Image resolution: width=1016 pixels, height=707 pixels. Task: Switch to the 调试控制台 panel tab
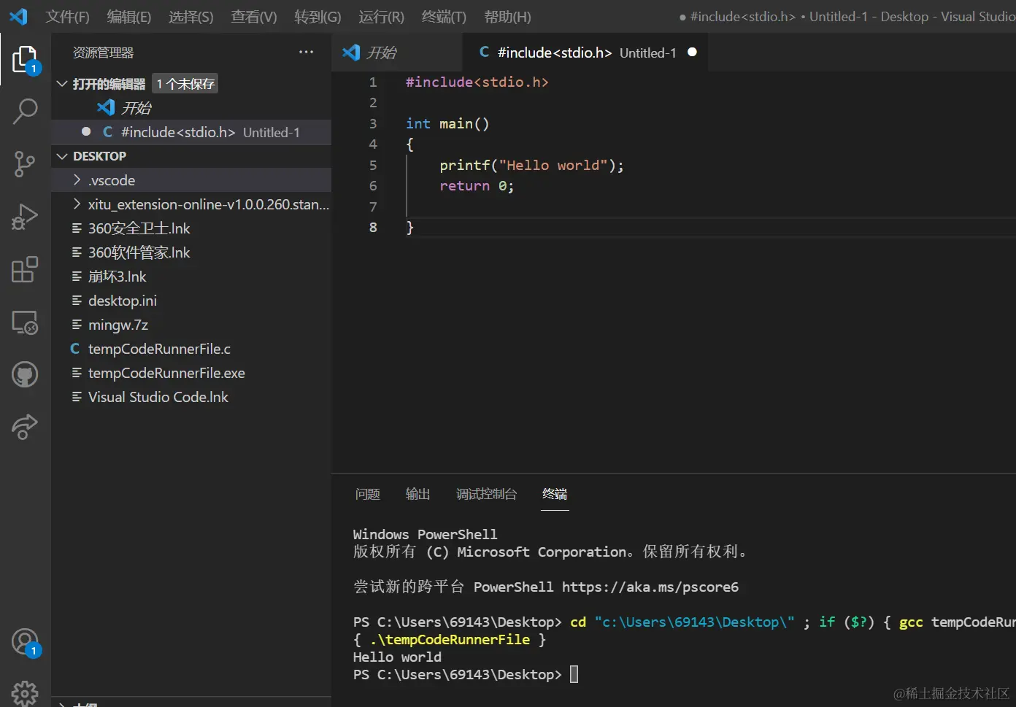tap(486, 494)
